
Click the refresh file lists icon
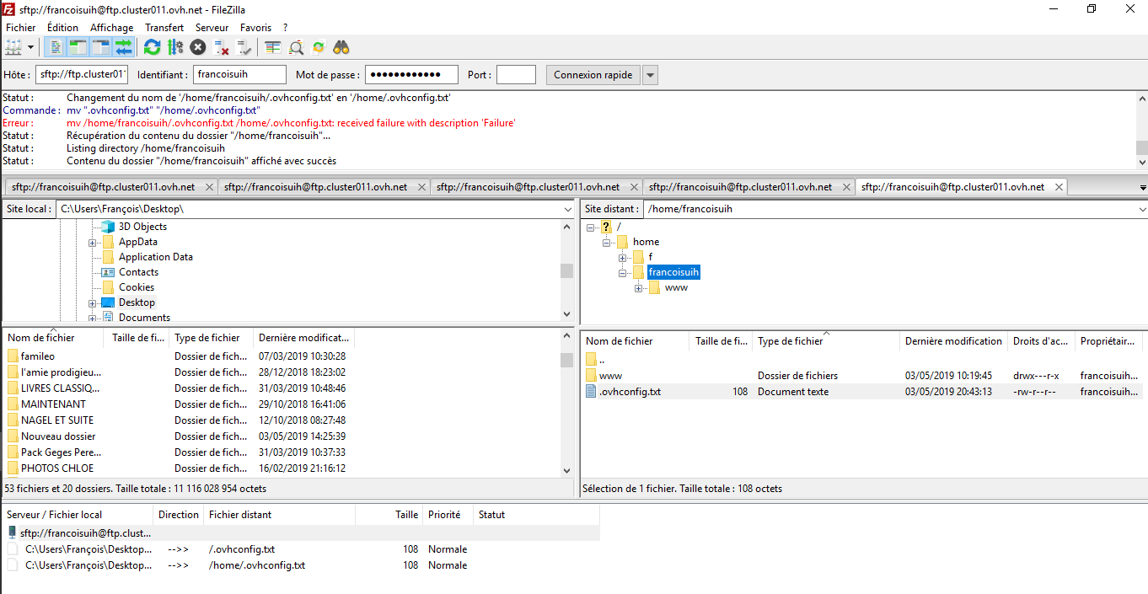pos(152,47)
